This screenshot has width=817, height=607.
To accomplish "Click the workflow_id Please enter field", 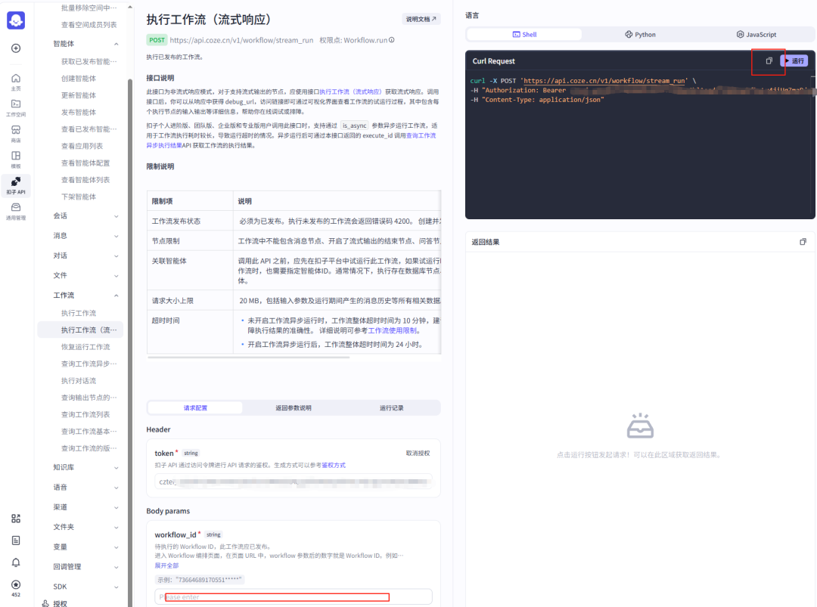I will [294, 597].
